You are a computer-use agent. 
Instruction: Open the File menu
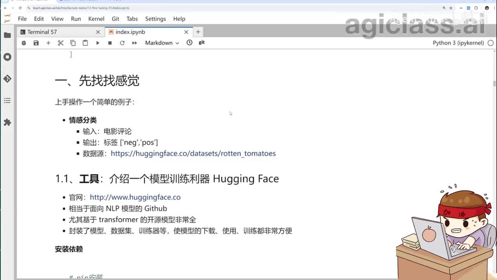point(23,19)
